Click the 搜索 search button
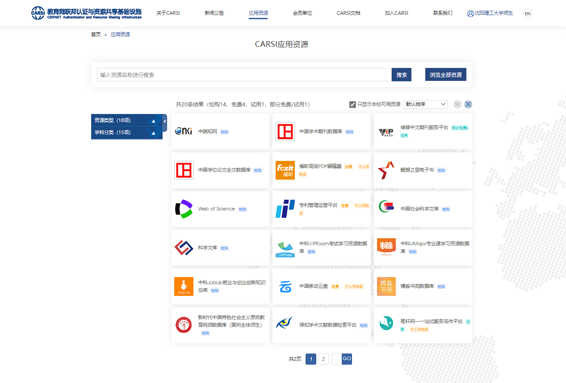566x383 pixels. pos(402,75)
